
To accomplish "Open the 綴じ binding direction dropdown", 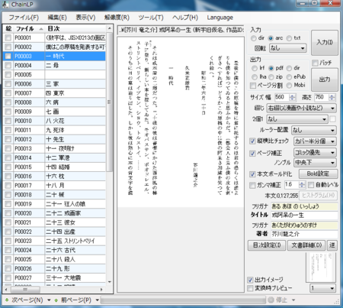I will click(x=301, y=109).
